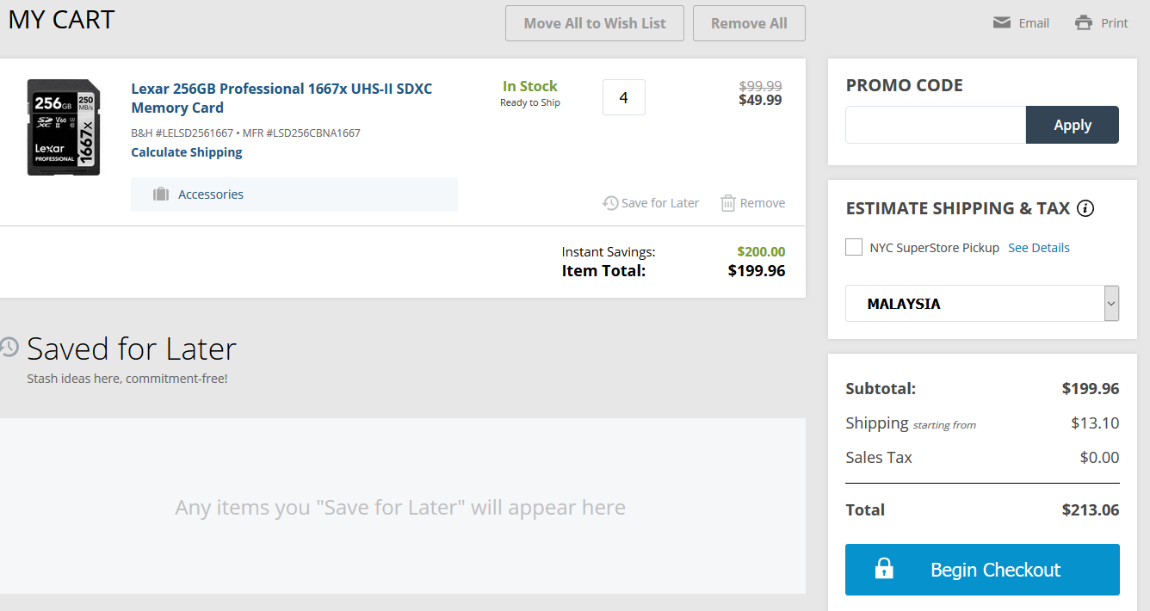
Task: Click the Print printer icon
Action: click(1084, 23)
